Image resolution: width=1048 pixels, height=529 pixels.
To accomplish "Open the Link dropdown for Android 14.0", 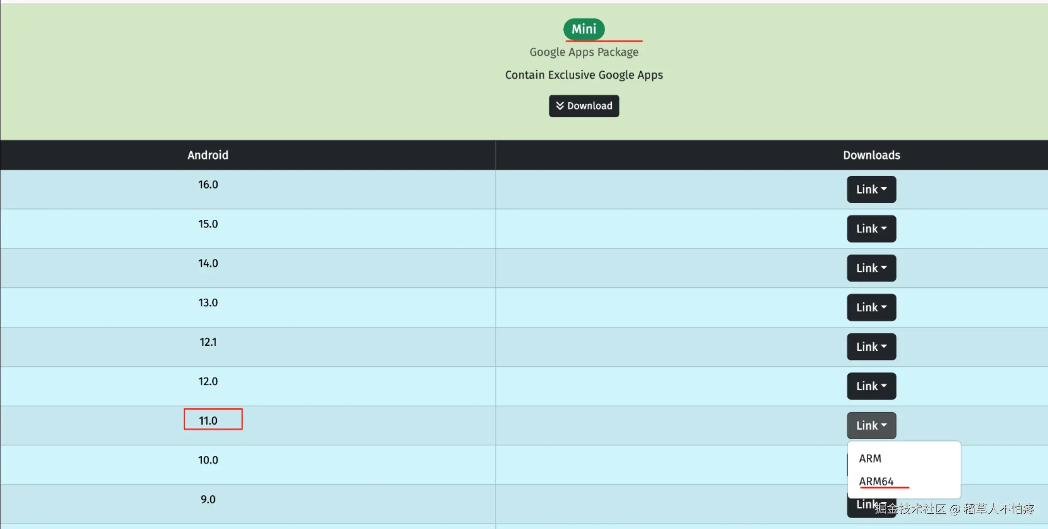I will tap(871, 268).
